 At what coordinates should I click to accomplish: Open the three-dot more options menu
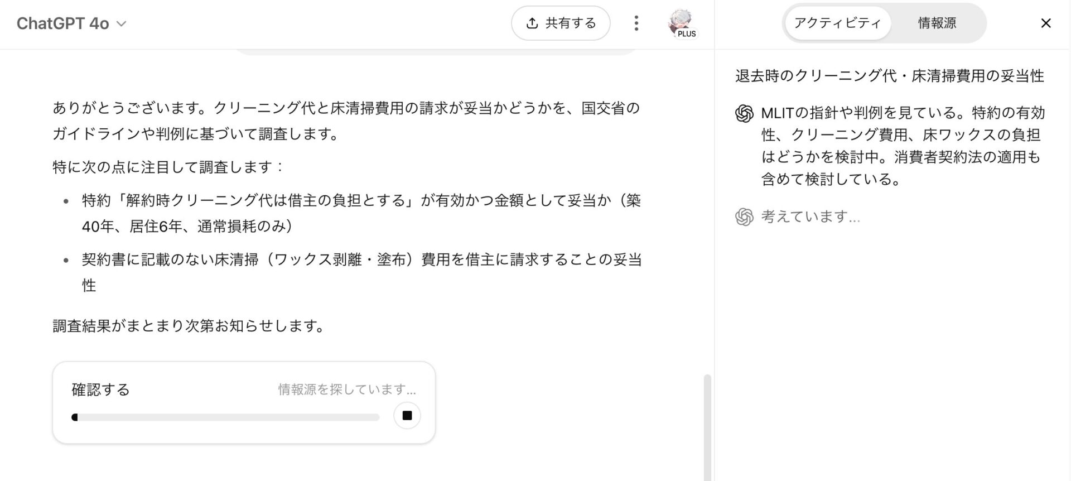click(636, 23)
